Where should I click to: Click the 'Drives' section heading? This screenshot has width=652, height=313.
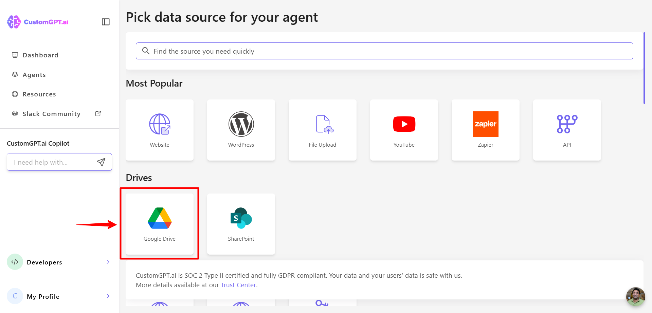pyautogui.click(x=139, y=178)
